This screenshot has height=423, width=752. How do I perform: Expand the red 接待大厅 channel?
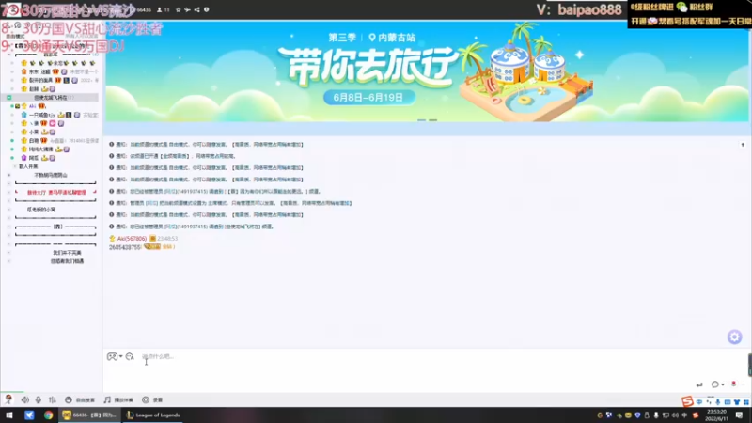(8, 193)
